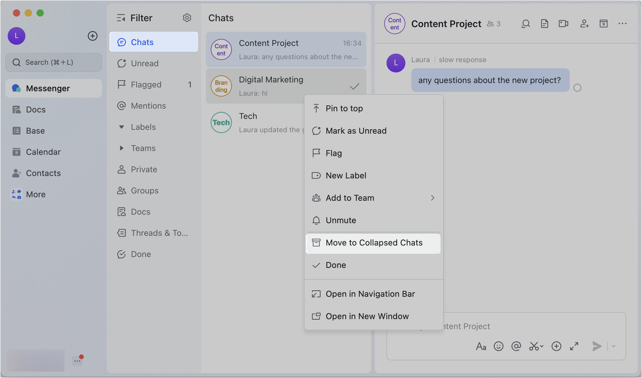Viewport: 642px width, 378px height.
Task: Start a video meeting via camera icon
Action: 564,24
